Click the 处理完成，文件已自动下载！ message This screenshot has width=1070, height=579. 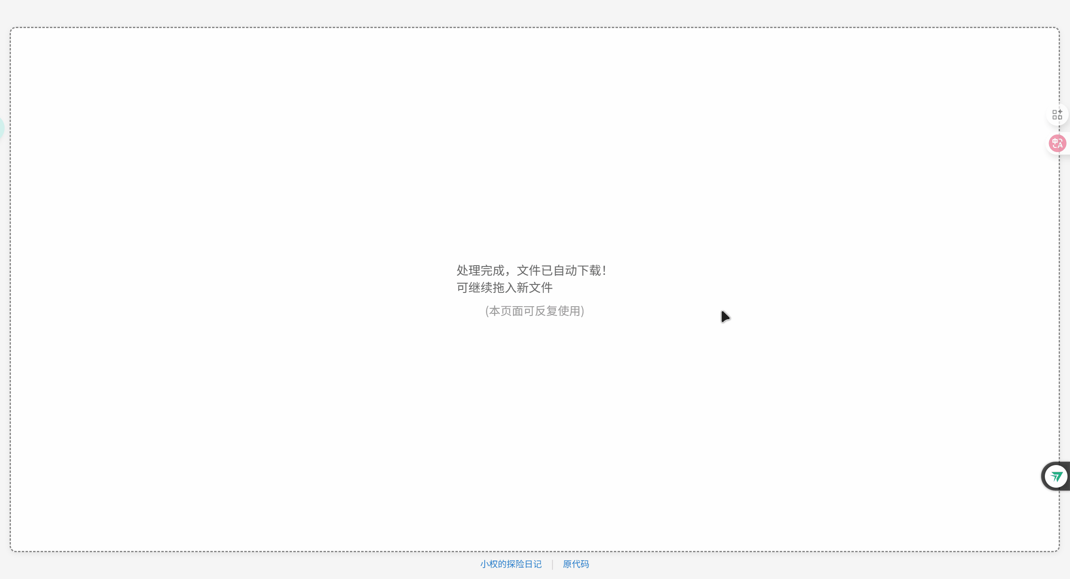pos(532,271)
